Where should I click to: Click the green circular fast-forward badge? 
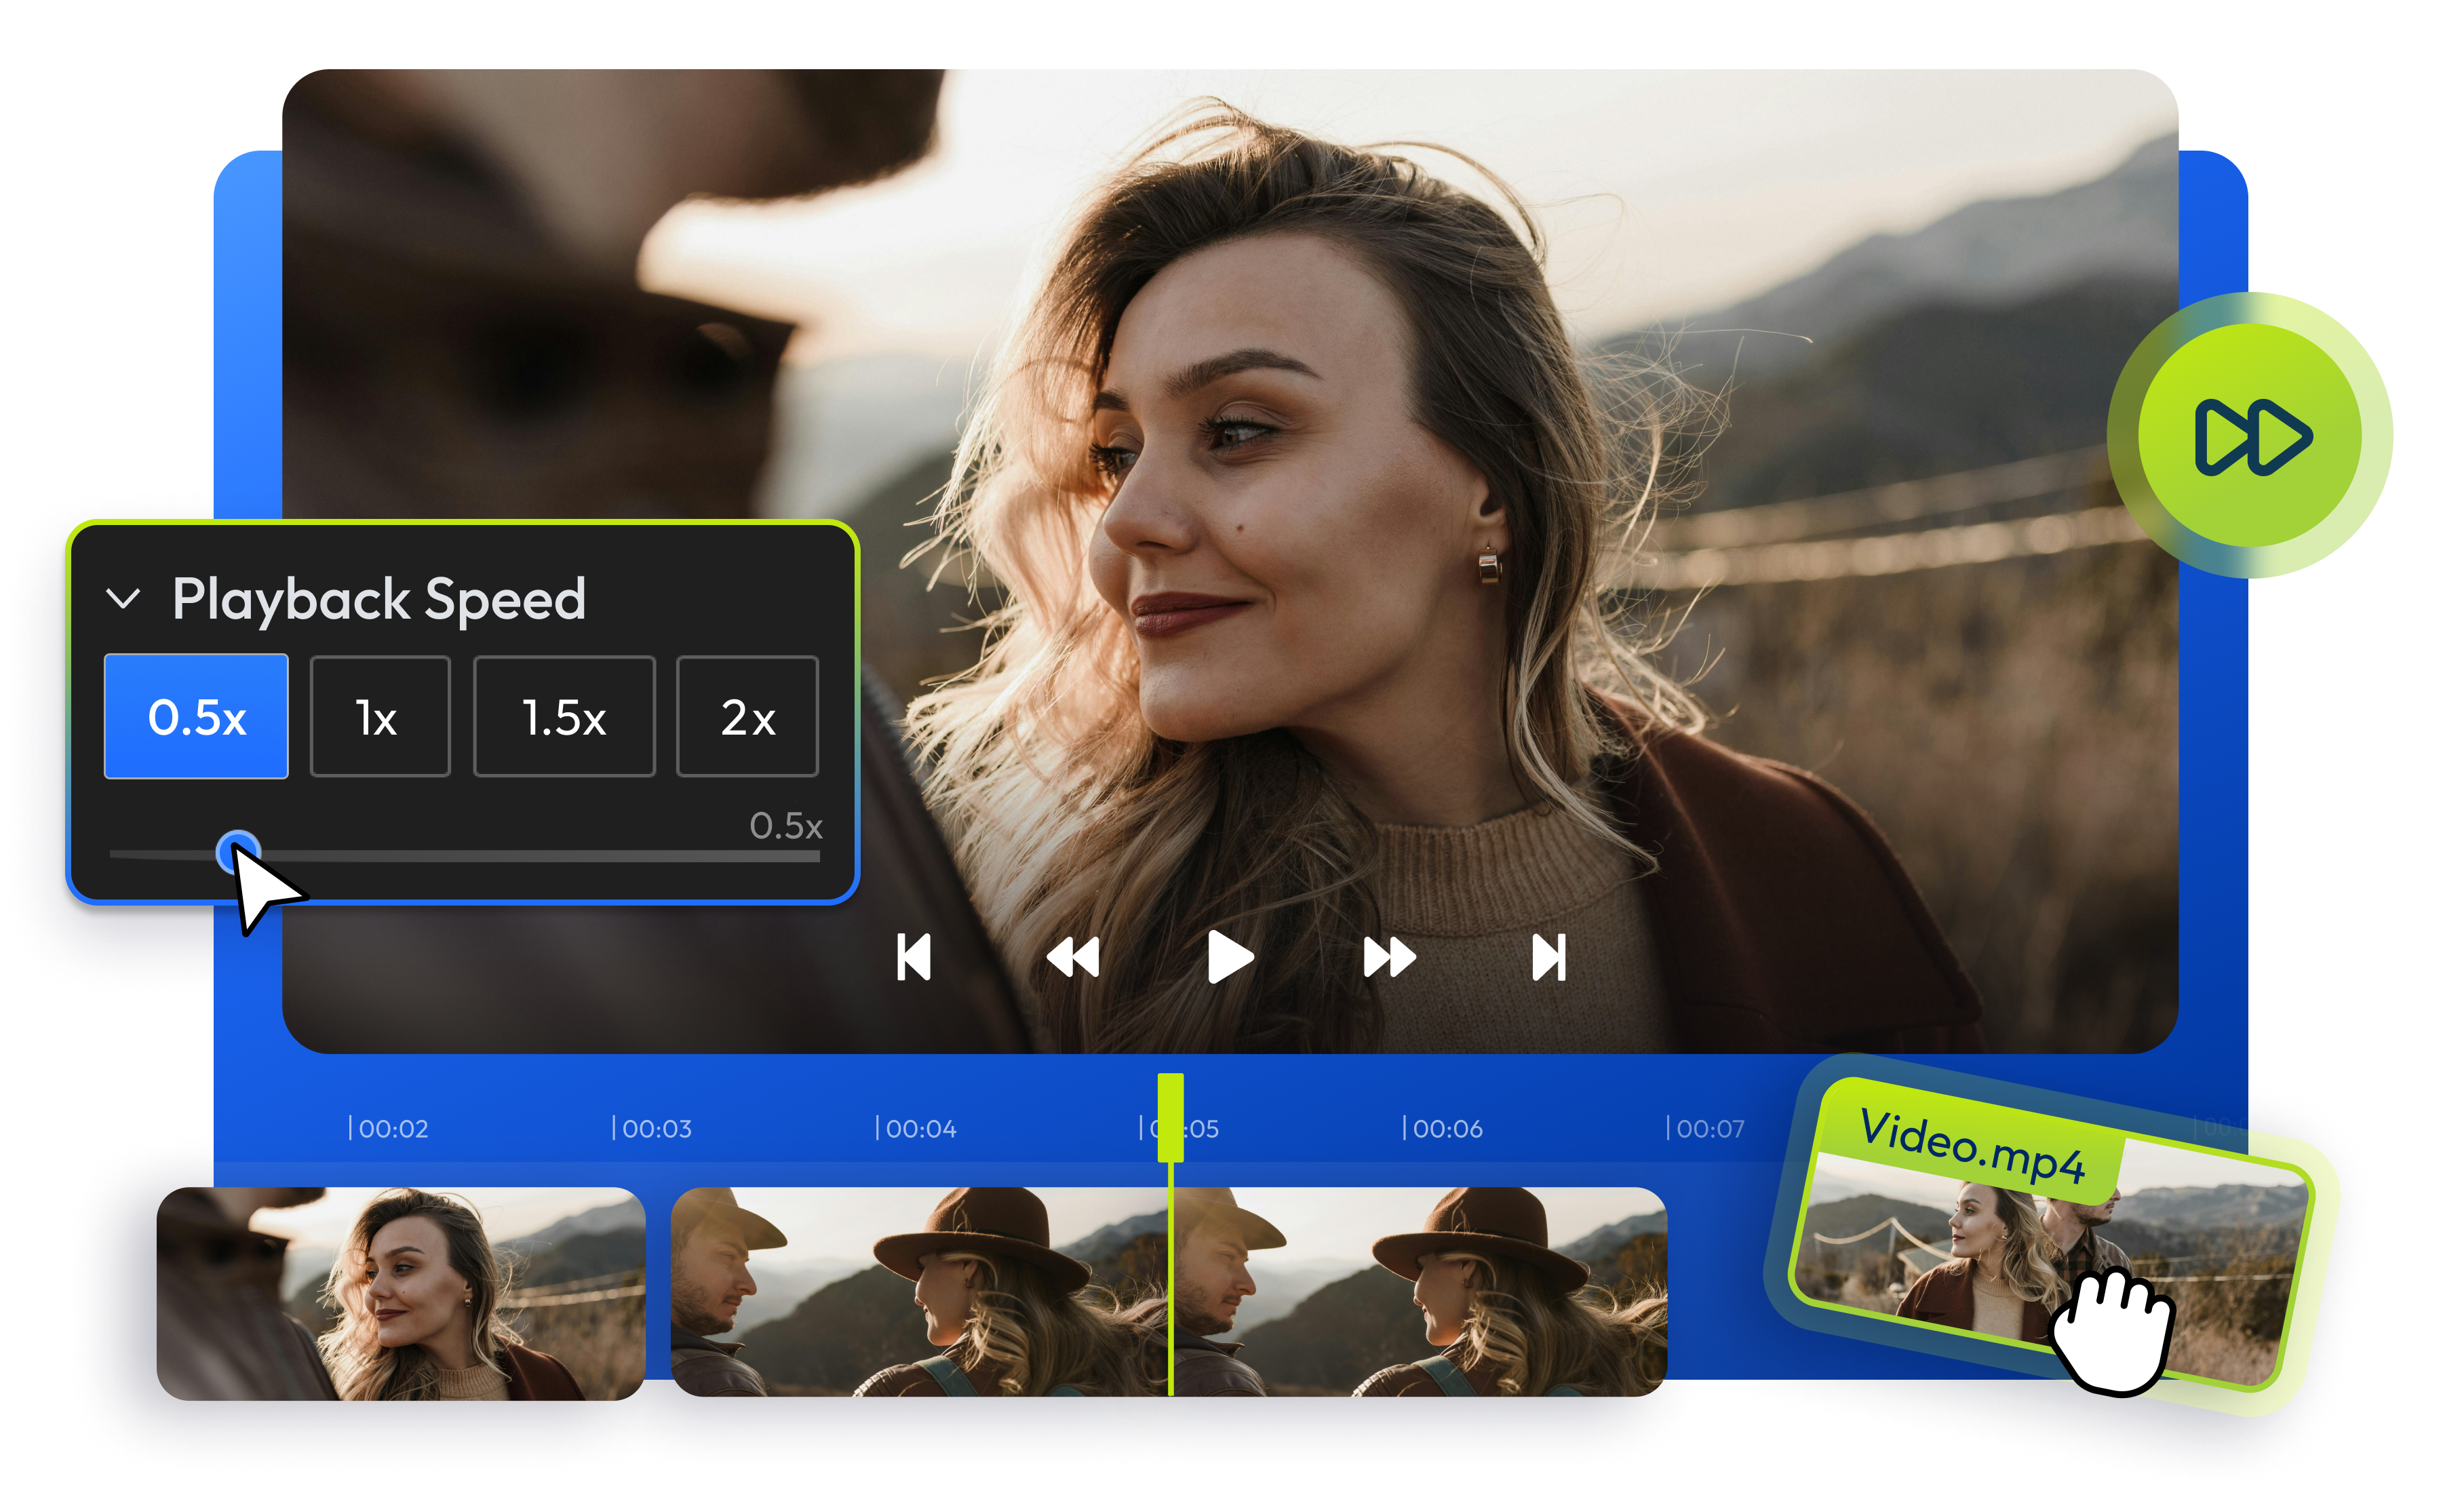click(2252, 436)
